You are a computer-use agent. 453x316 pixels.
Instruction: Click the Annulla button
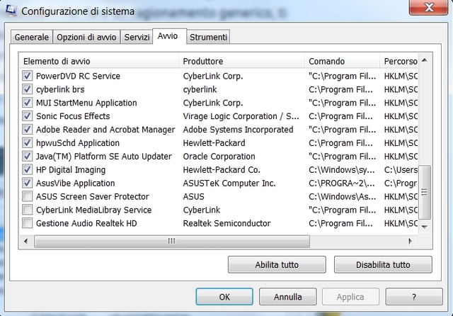click(288, 297)
